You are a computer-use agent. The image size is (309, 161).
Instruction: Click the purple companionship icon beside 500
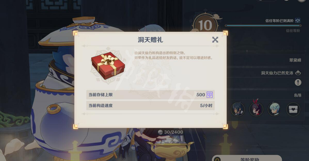(209, 95)
